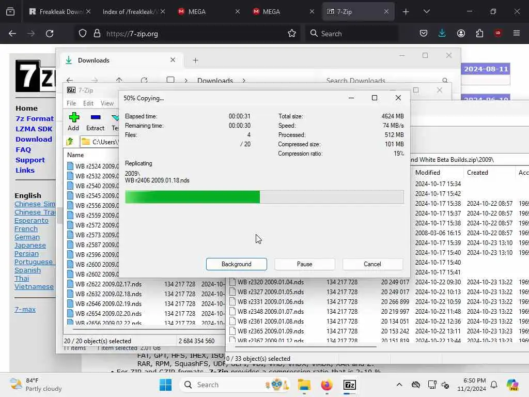Select WB r2331 2009.01.06.nds in archive window
The width and height of the screenshot is (529, 397).
[x=271, y=302]
